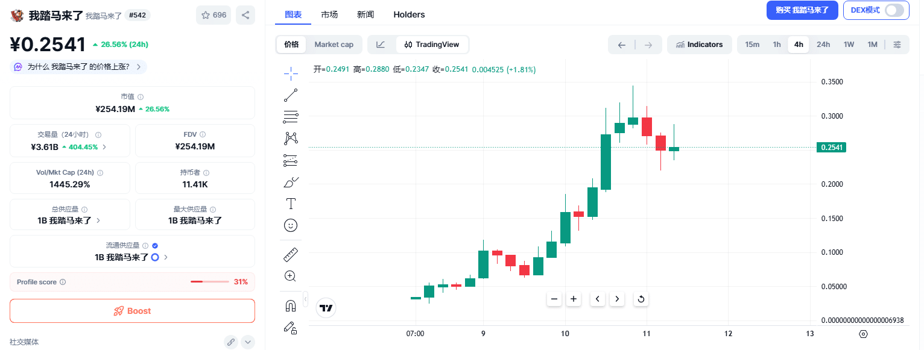Select the crosshair cursor tool

291,73
